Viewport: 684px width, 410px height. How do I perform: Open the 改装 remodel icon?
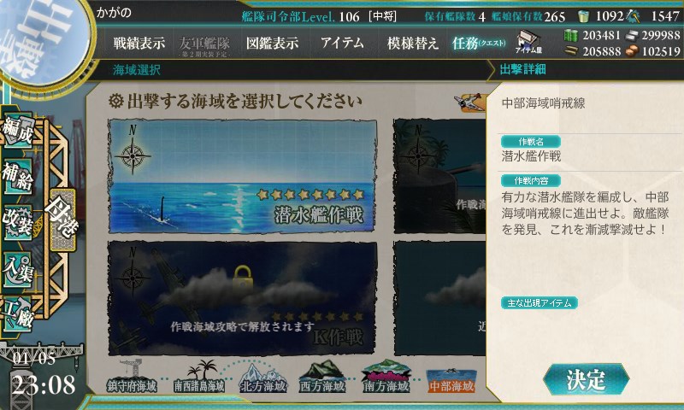click(18, 223)
